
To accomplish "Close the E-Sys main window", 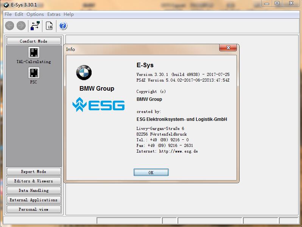I will (291, 3).
